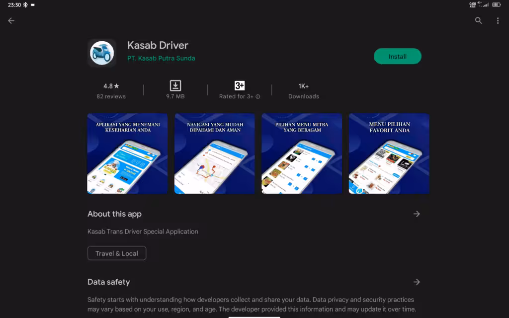Tap the 9.7 MB size label
Screen dimensions: 509x318
point(175,96)
